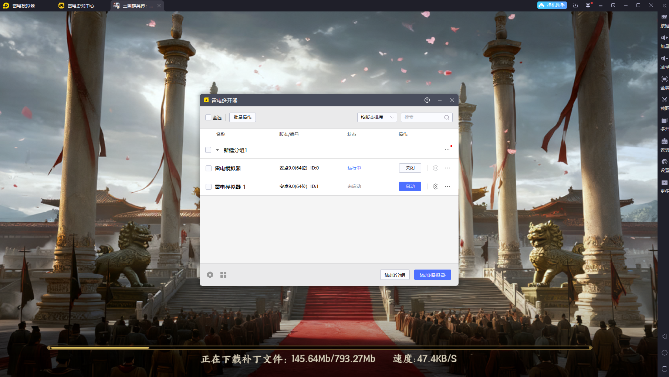Click the 安卓9.0(64位) ID:0 version text
669x377 pixels.
(299, 168)
